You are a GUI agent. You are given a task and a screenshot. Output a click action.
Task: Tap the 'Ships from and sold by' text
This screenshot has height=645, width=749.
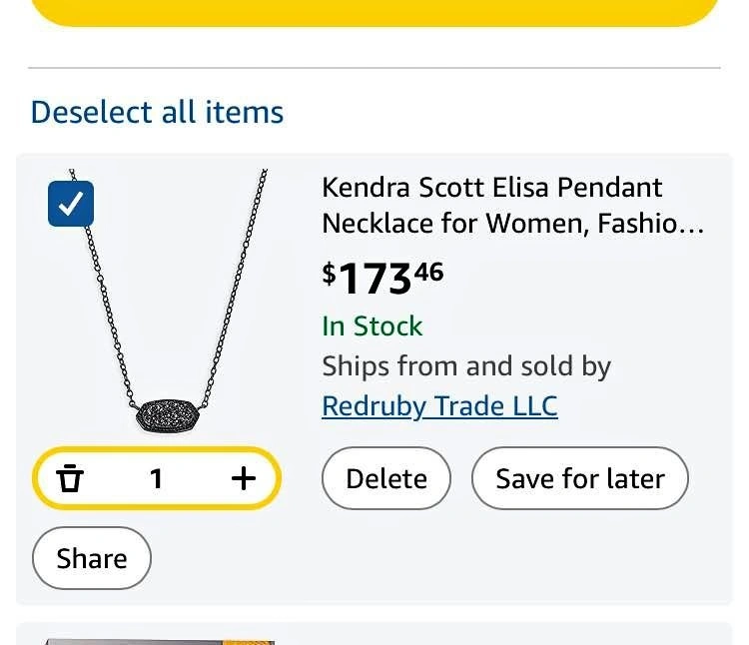466,366
